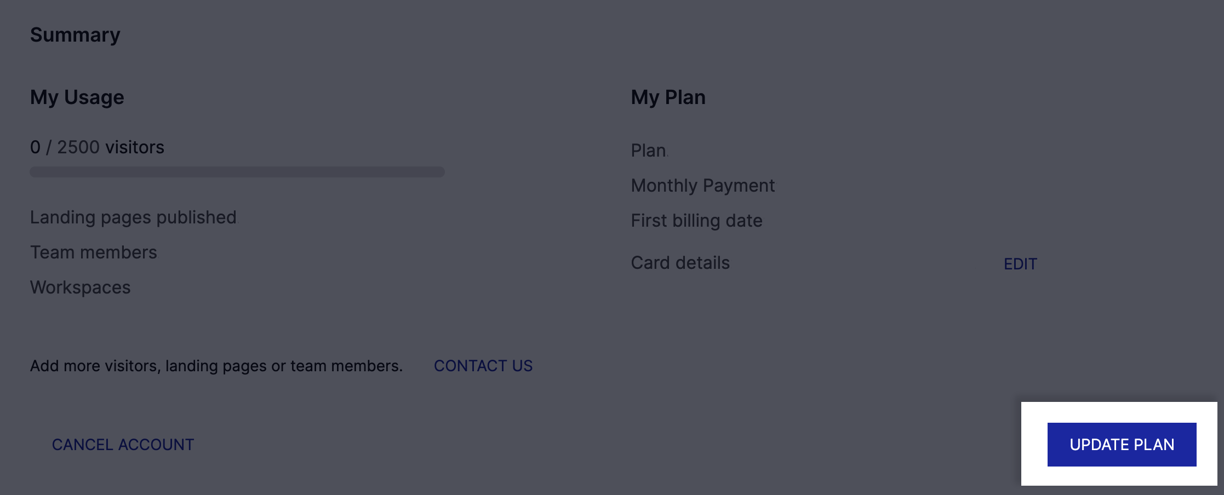1224x495 pixels.
Task: Select the Team members label
Action: coord(94,252)
